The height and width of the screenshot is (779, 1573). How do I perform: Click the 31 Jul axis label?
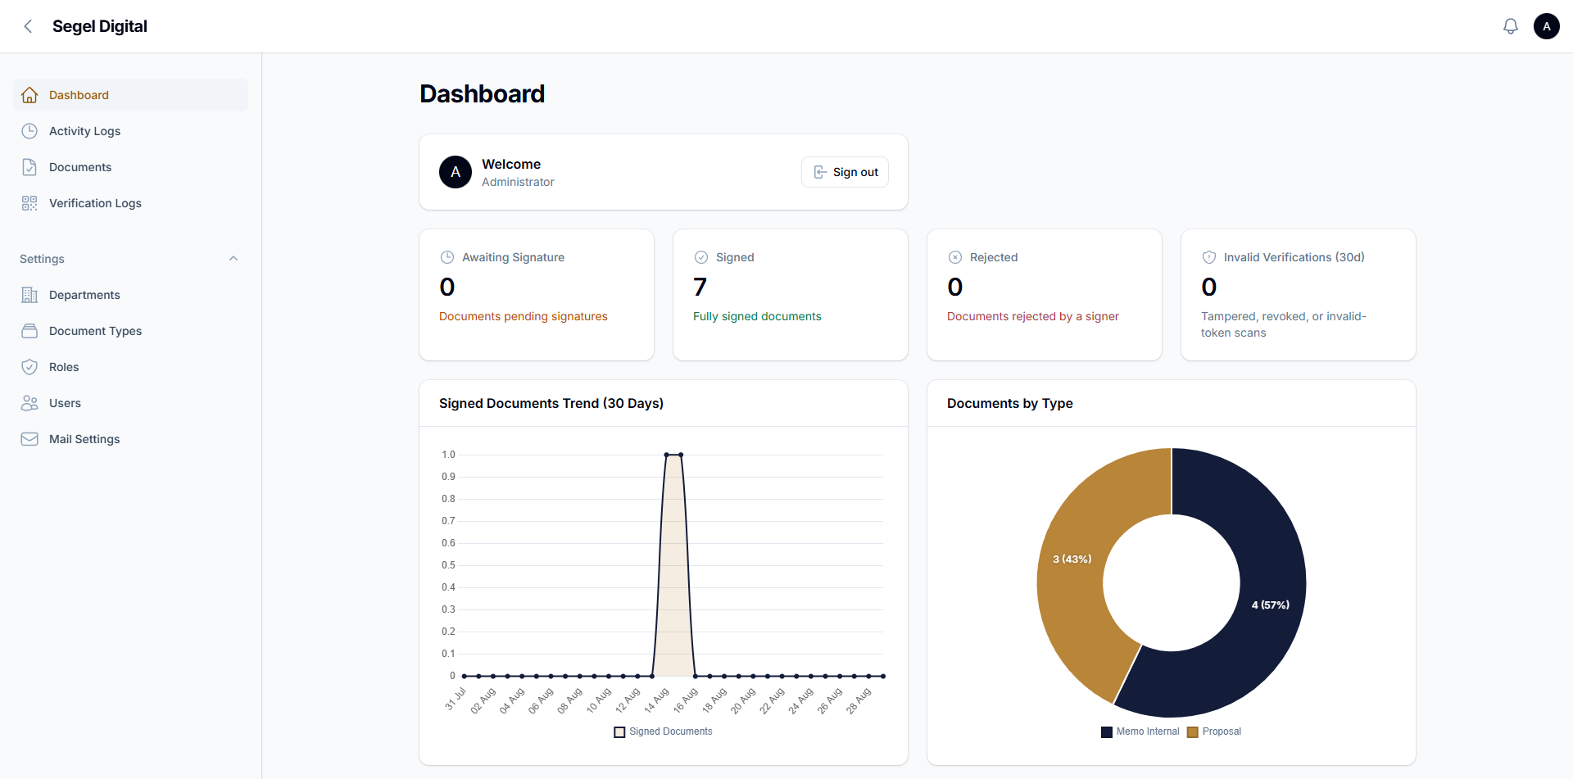click(456, 699)
